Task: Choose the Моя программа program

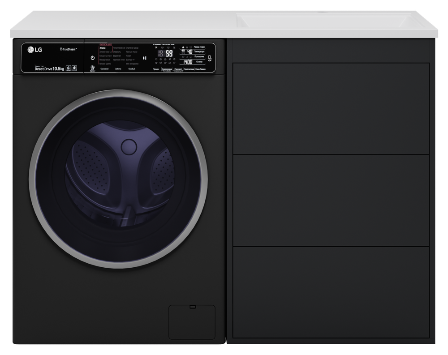Action: [x=132, y=64]
